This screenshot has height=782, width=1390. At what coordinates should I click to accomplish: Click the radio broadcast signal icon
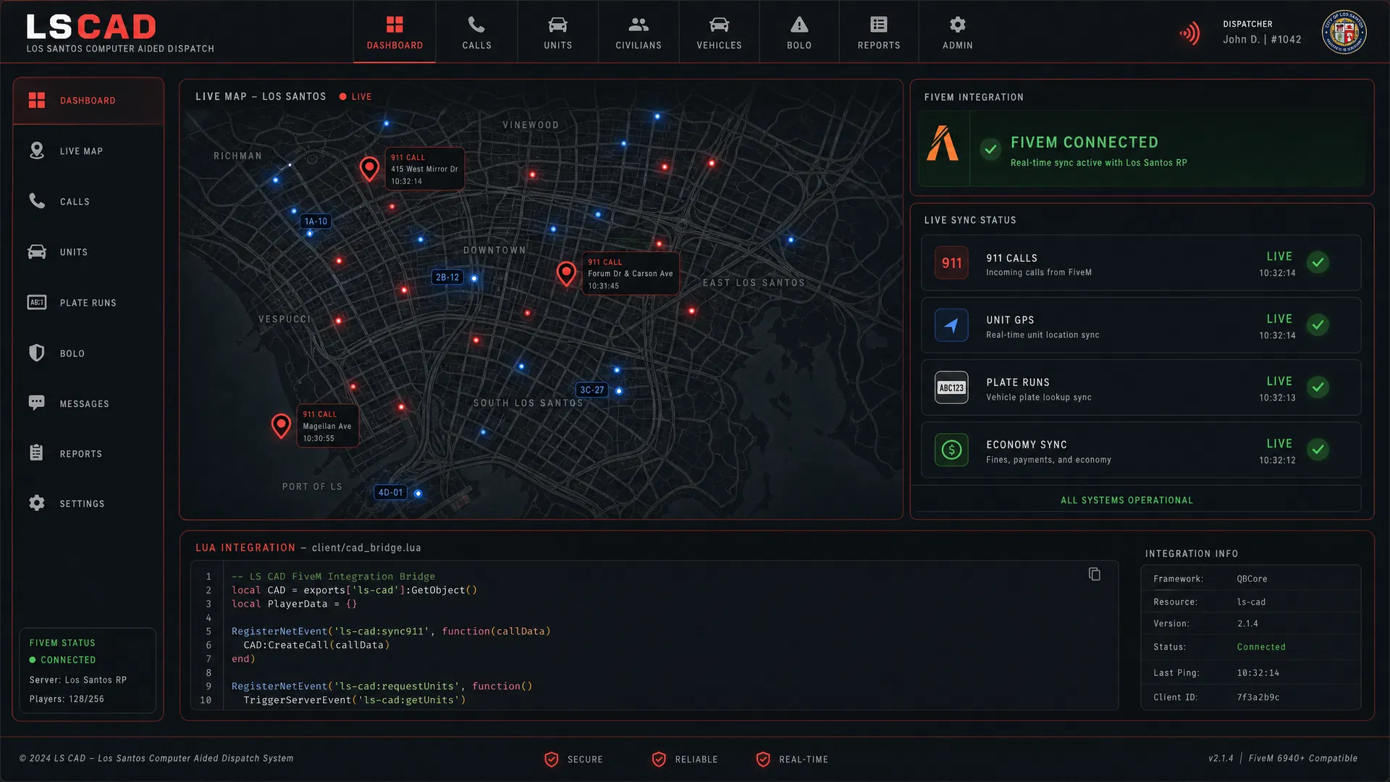pyautogui.click(x=1189, y=33)
